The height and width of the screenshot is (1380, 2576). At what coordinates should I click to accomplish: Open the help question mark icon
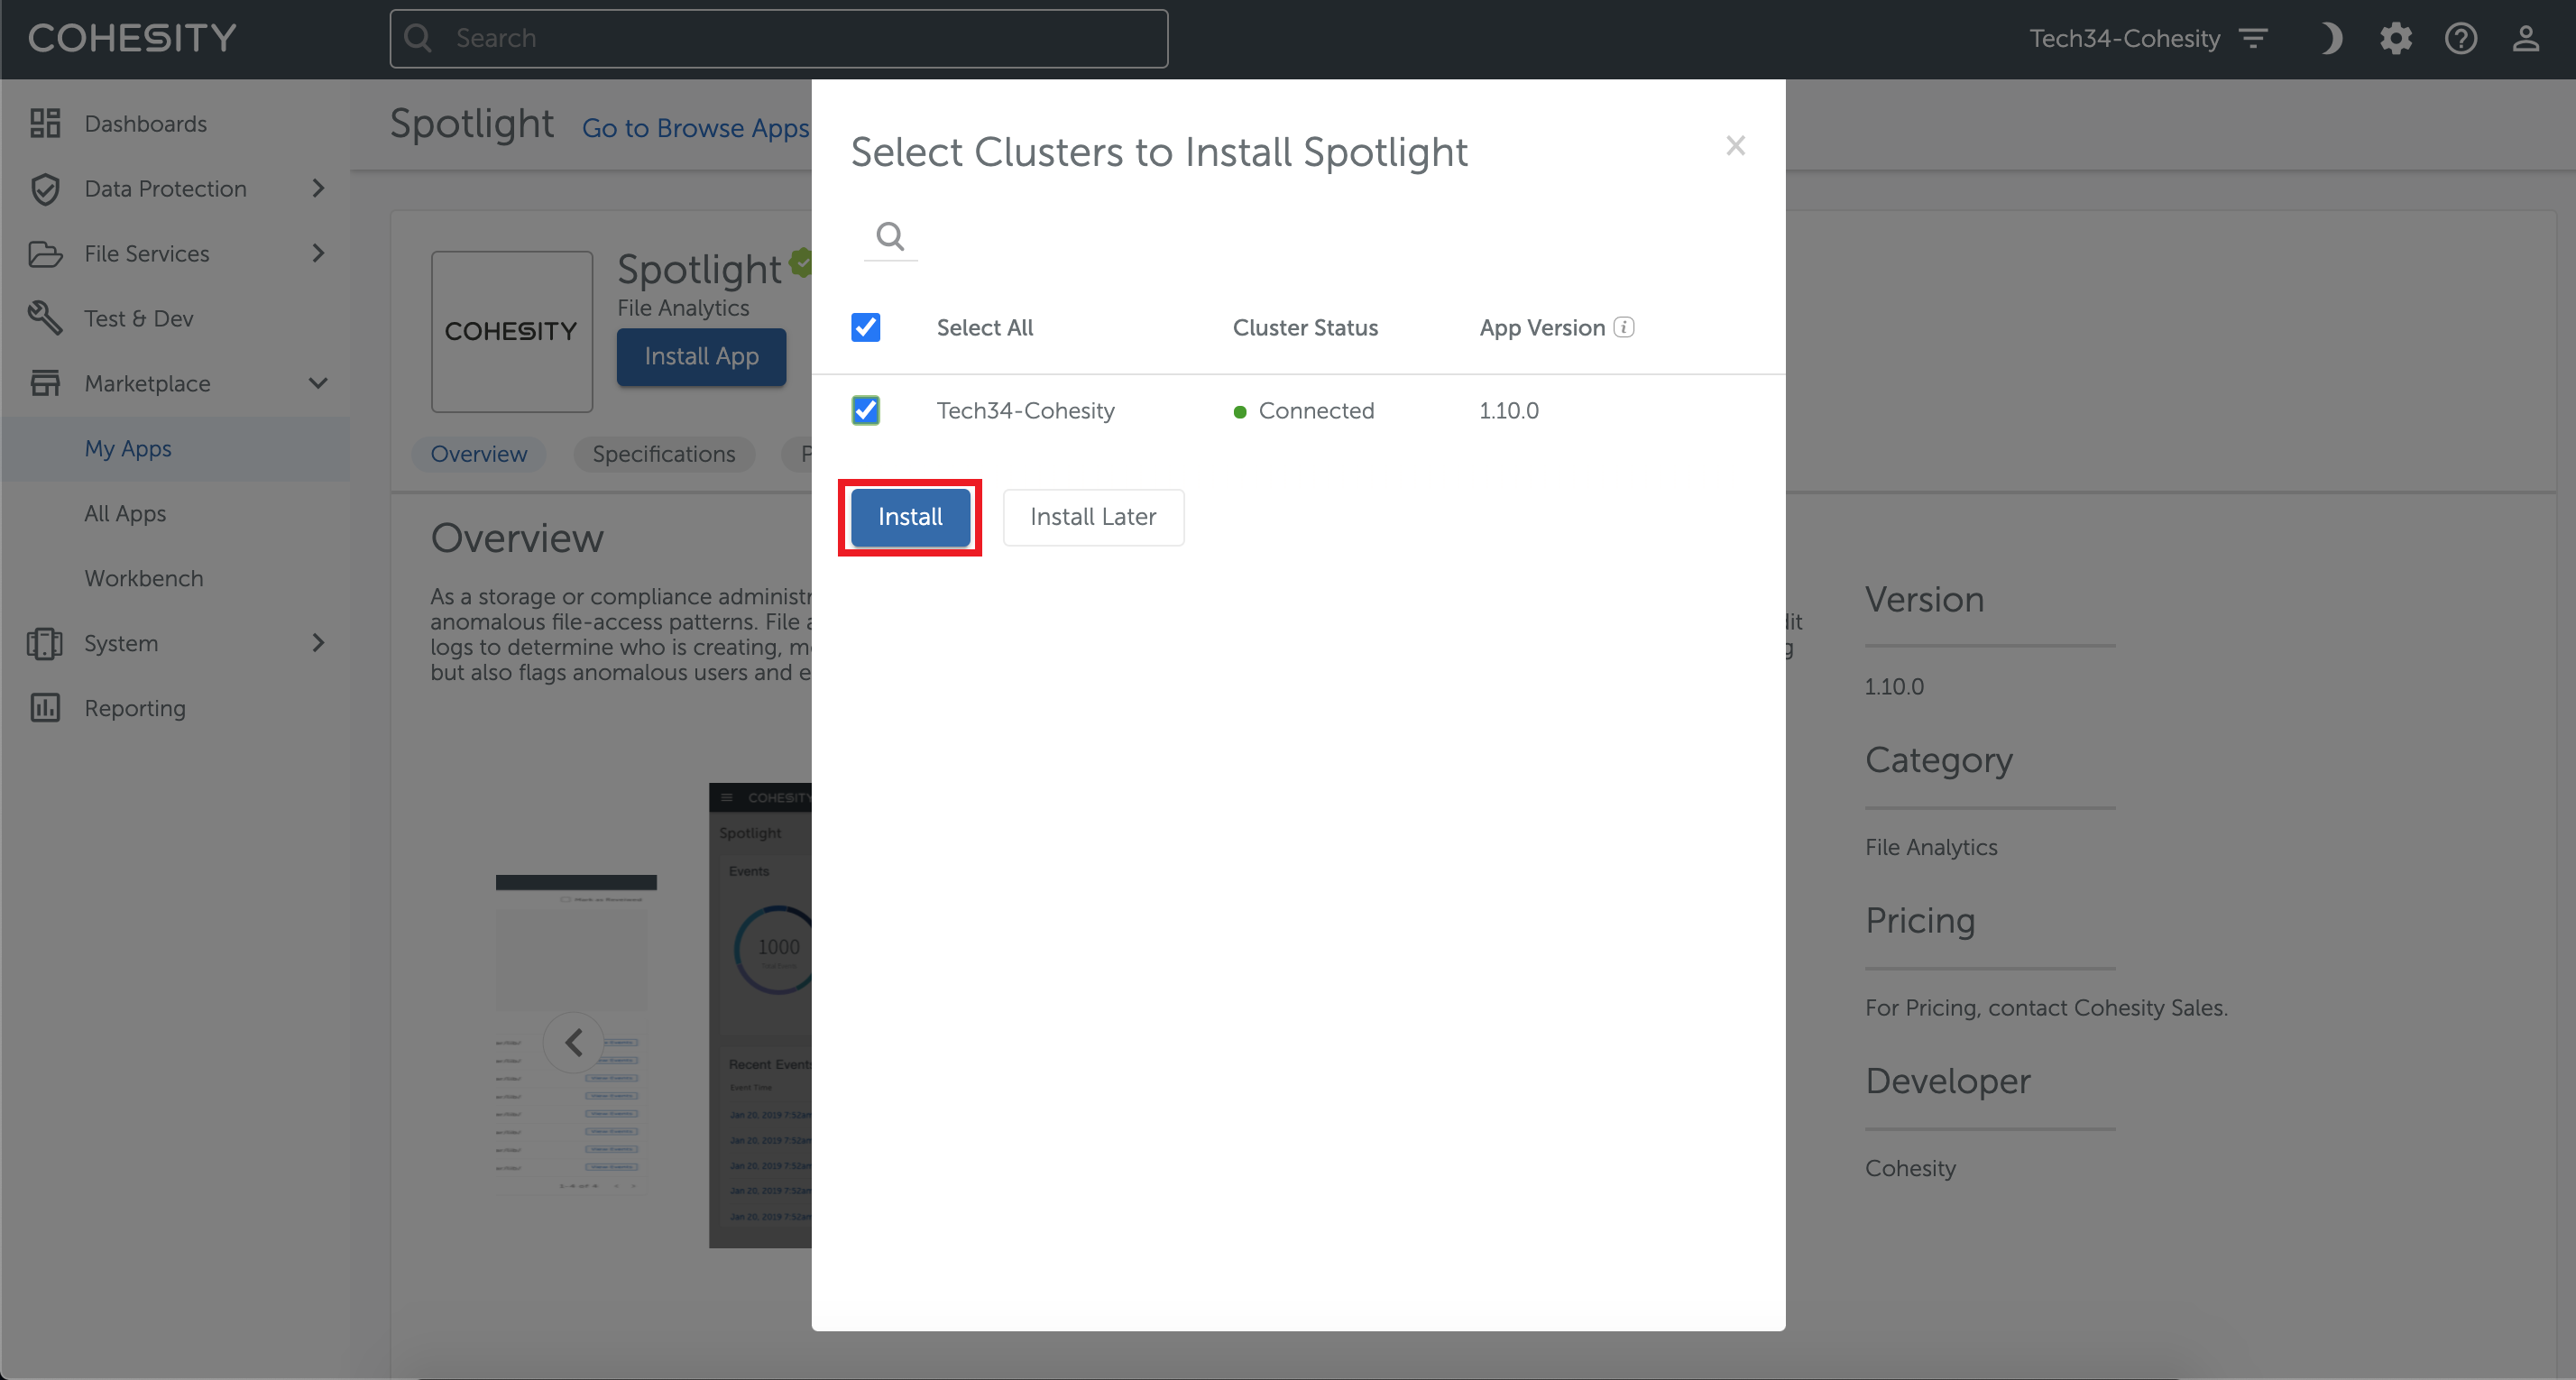click(2461, 39)
